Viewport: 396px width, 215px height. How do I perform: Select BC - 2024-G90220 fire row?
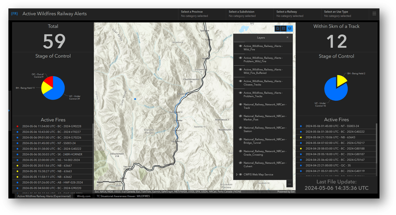[53, 188]
